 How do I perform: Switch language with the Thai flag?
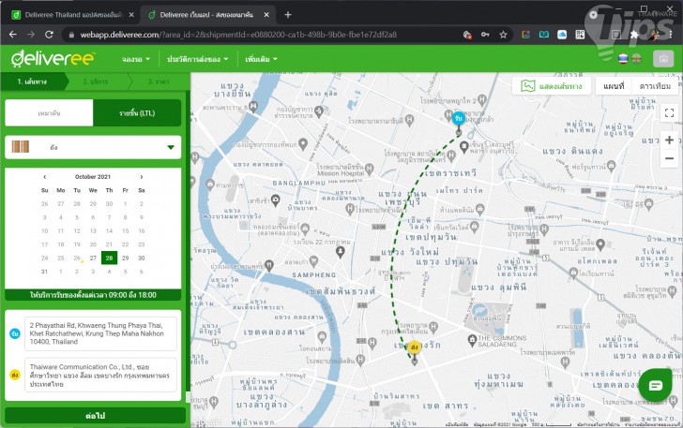tap(623, 59)
